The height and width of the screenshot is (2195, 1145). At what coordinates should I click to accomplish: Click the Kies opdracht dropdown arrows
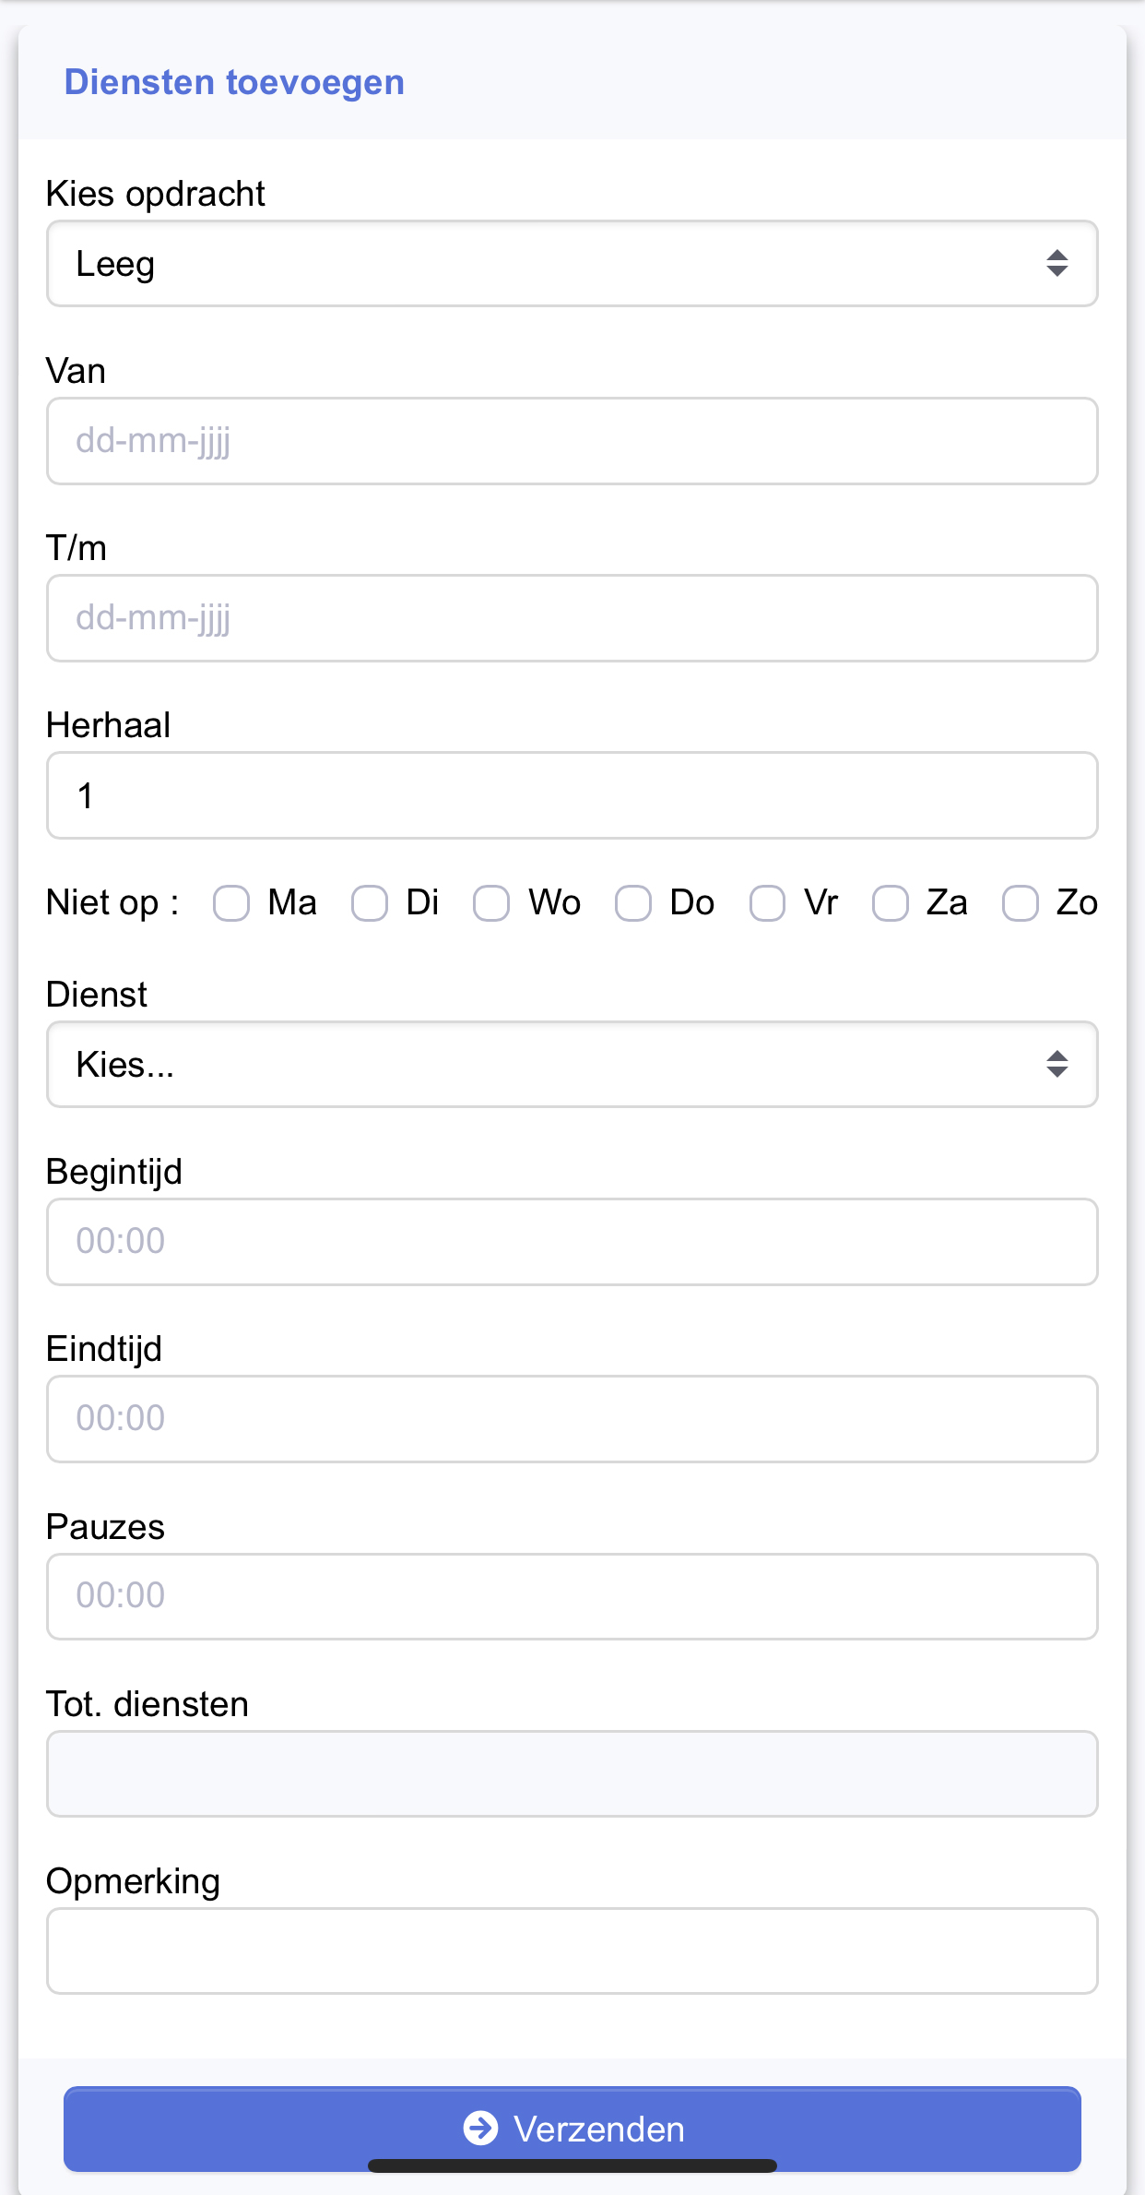pyautogui.click(x=1057, y=264)
